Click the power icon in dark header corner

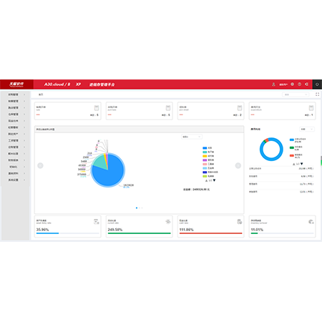(317, 84)
